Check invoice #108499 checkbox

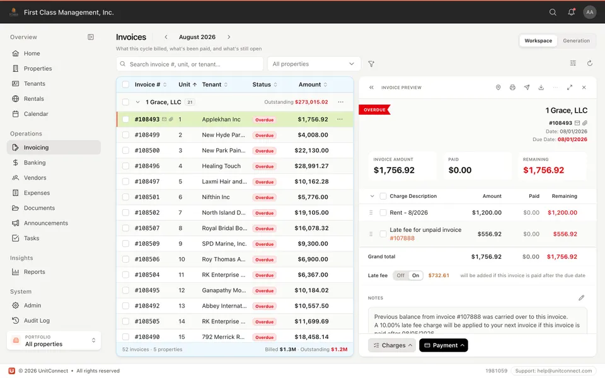click(x=125, y=135)
